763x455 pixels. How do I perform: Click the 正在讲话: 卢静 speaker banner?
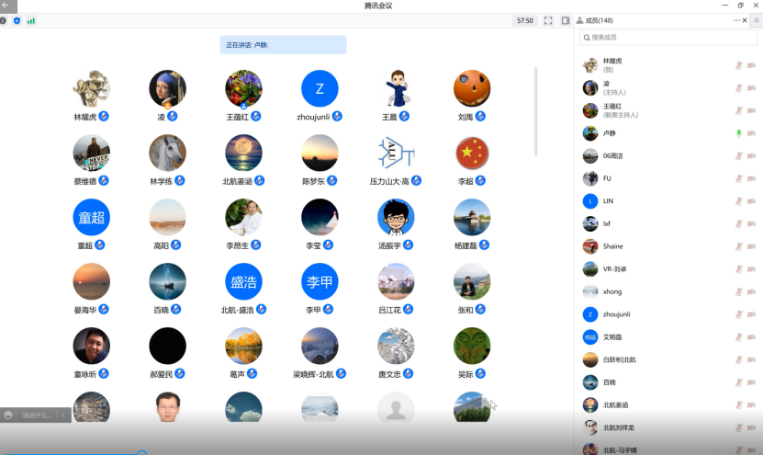pyautogui.click(x=283, y=45)
